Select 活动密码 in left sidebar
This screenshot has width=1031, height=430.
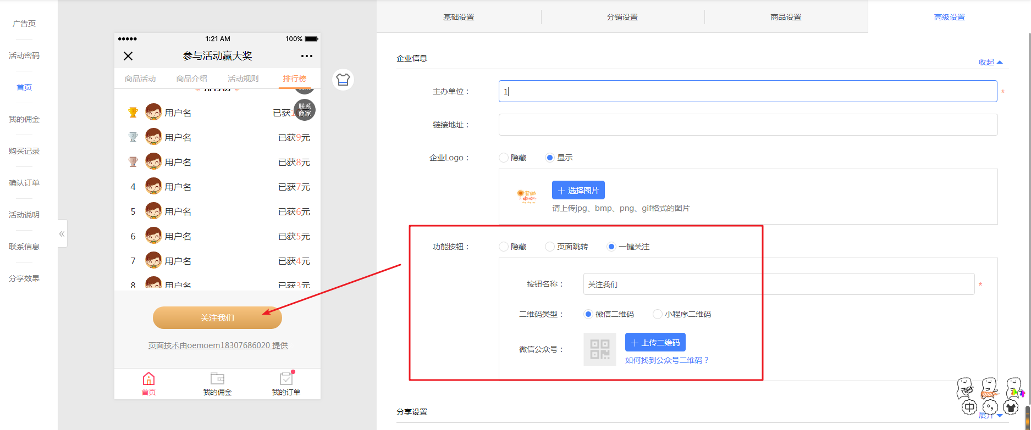pyautogui.click(x=24, y=55)
